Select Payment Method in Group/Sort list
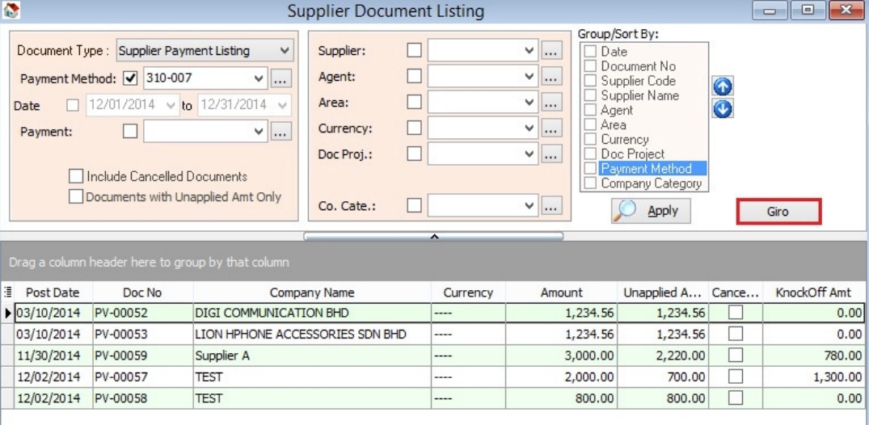Screen dimensions: 869x425 tap(646, 169)
